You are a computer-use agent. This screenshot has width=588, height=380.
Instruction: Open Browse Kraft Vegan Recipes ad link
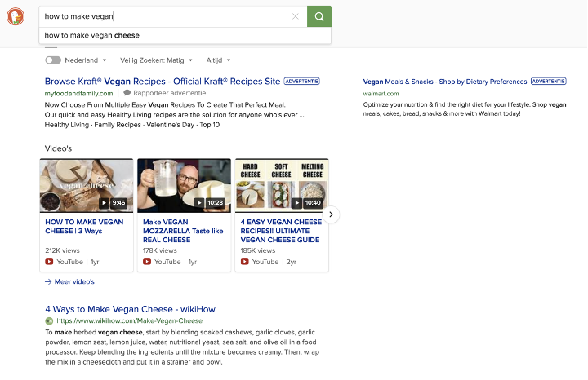pos(163,82)
